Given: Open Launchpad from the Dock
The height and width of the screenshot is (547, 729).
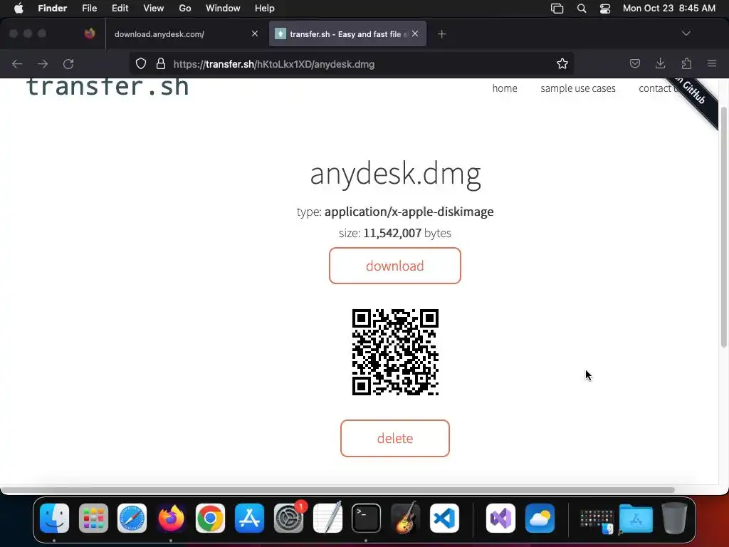Looking at the screenshot, I should 93,519.
